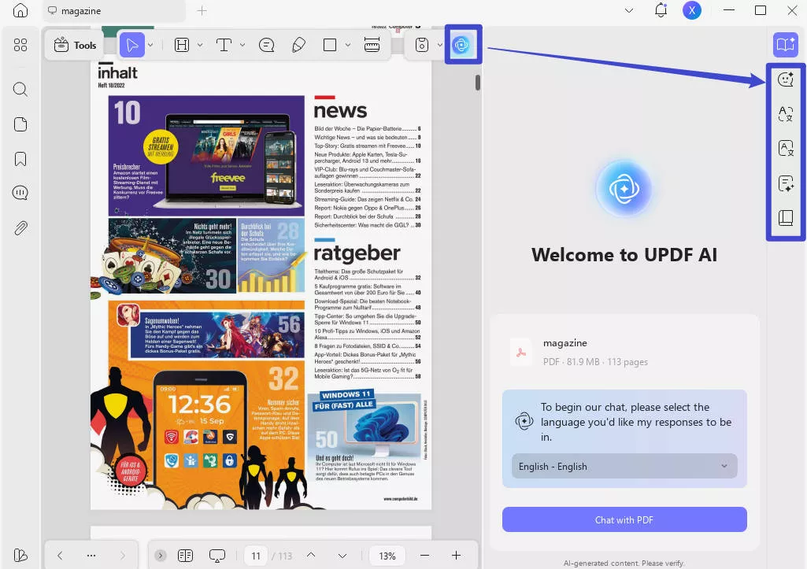Viewport: 807px width, 569px height.
Task: Open the Attachments paperclip panel
Action: tap(20, 228)
